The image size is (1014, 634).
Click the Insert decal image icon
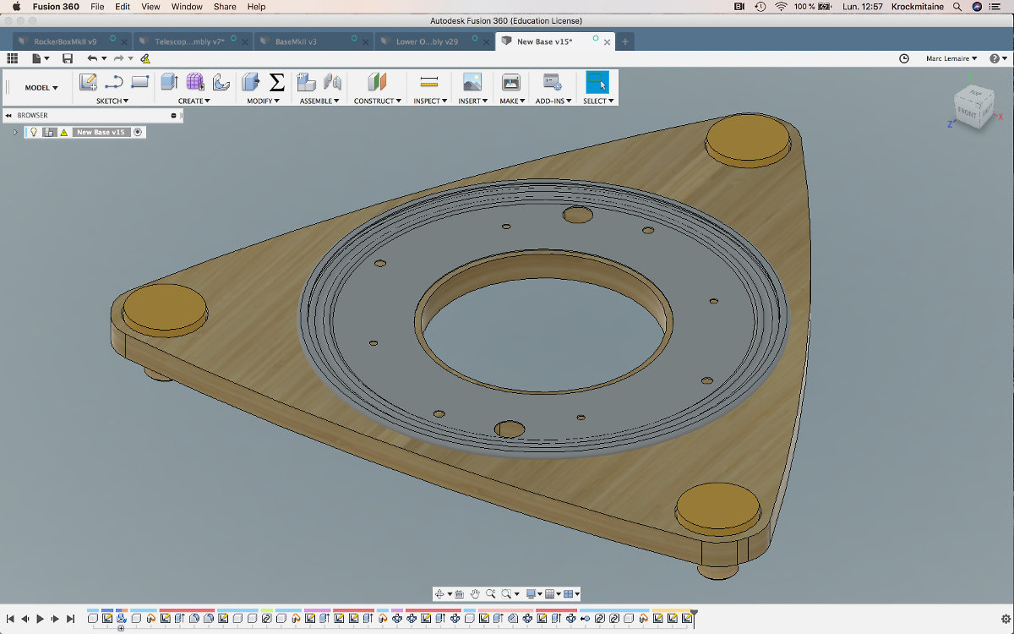click(x=472, y=82)
